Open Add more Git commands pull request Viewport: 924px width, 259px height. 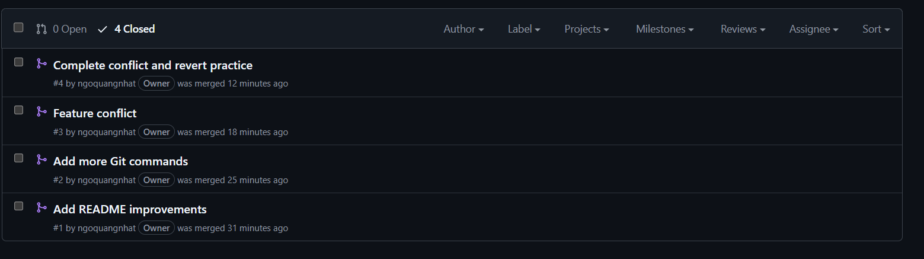pyautogui.click(x=120, y=161)
